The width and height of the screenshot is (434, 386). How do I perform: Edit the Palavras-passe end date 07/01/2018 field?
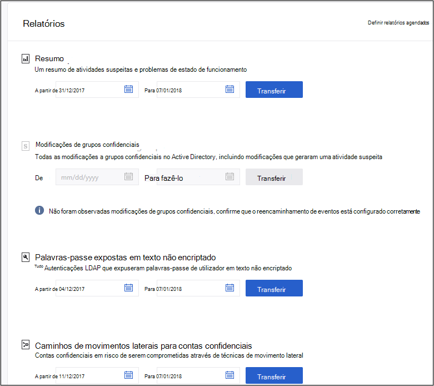[198, 288]
